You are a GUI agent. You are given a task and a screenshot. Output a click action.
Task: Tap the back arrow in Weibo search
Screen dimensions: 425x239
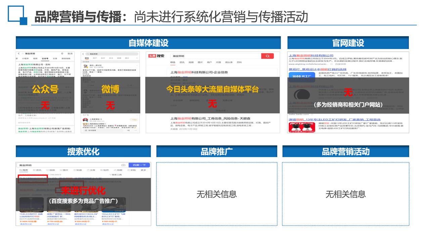pos(83,54)
